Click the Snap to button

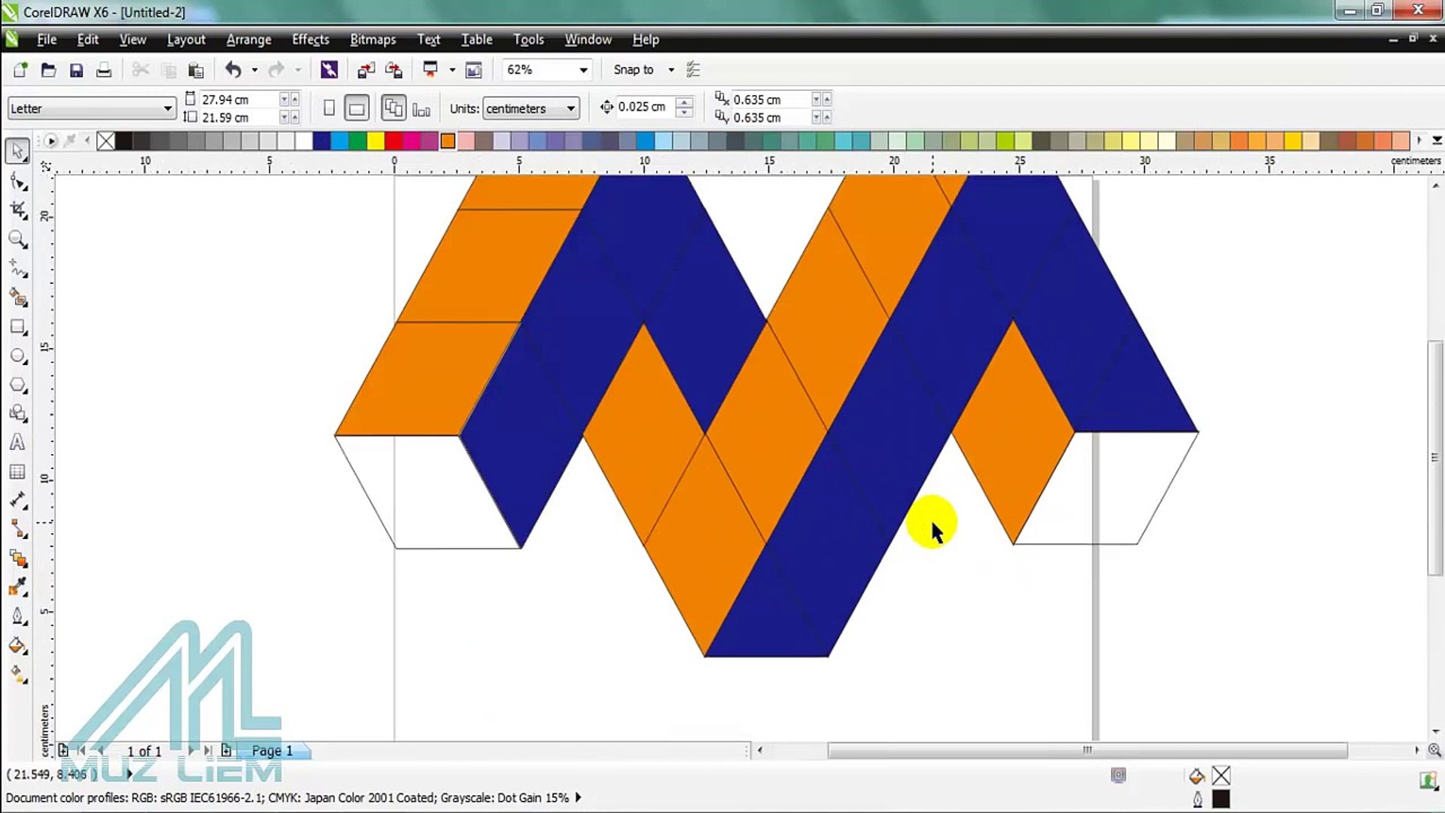click(633, 70)
